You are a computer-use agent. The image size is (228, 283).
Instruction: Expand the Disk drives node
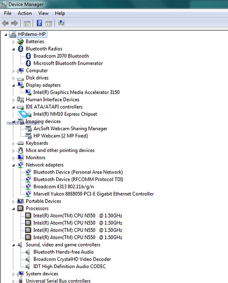coord(13,78)
